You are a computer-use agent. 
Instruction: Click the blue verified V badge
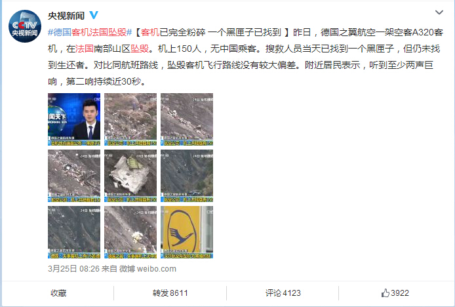tap(94, 15)
